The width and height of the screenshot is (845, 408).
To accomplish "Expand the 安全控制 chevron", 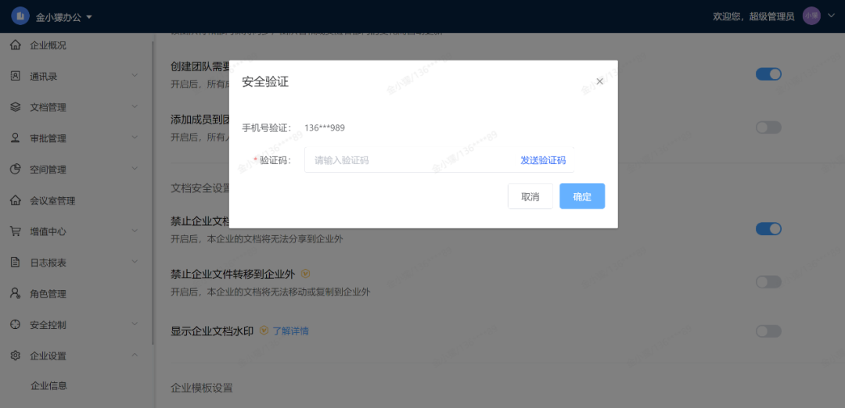I will [x=135, y=324].
